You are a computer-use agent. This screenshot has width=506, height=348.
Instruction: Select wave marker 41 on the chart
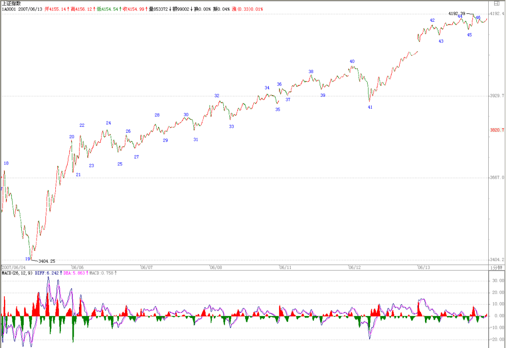coord(370,107)
